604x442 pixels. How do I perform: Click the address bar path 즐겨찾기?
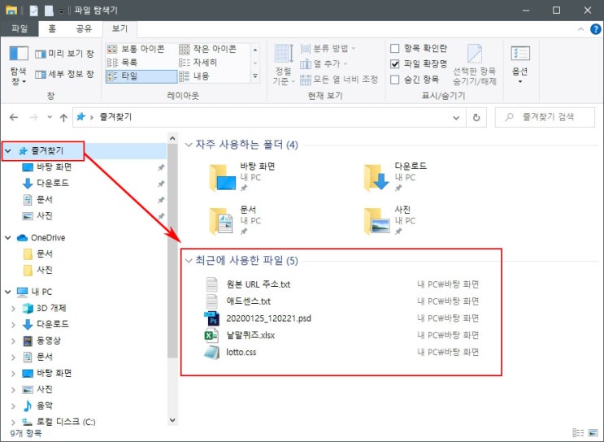(115, 117)
